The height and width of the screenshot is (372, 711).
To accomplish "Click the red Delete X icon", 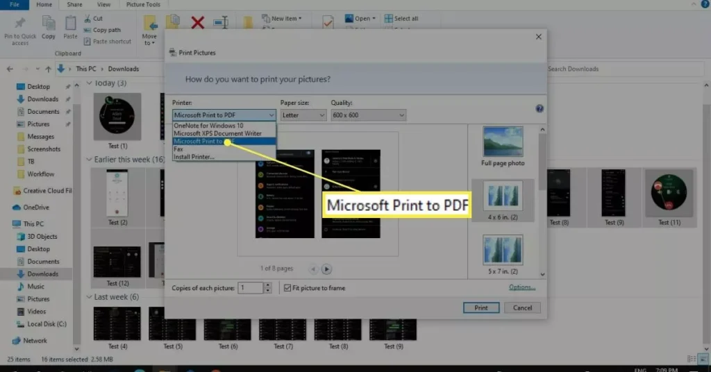I will click(x=198, y=22).
